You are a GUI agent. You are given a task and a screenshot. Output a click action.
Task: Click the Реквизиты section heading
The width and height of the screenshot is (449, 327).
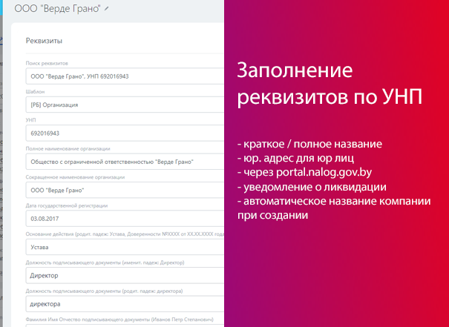44,40
